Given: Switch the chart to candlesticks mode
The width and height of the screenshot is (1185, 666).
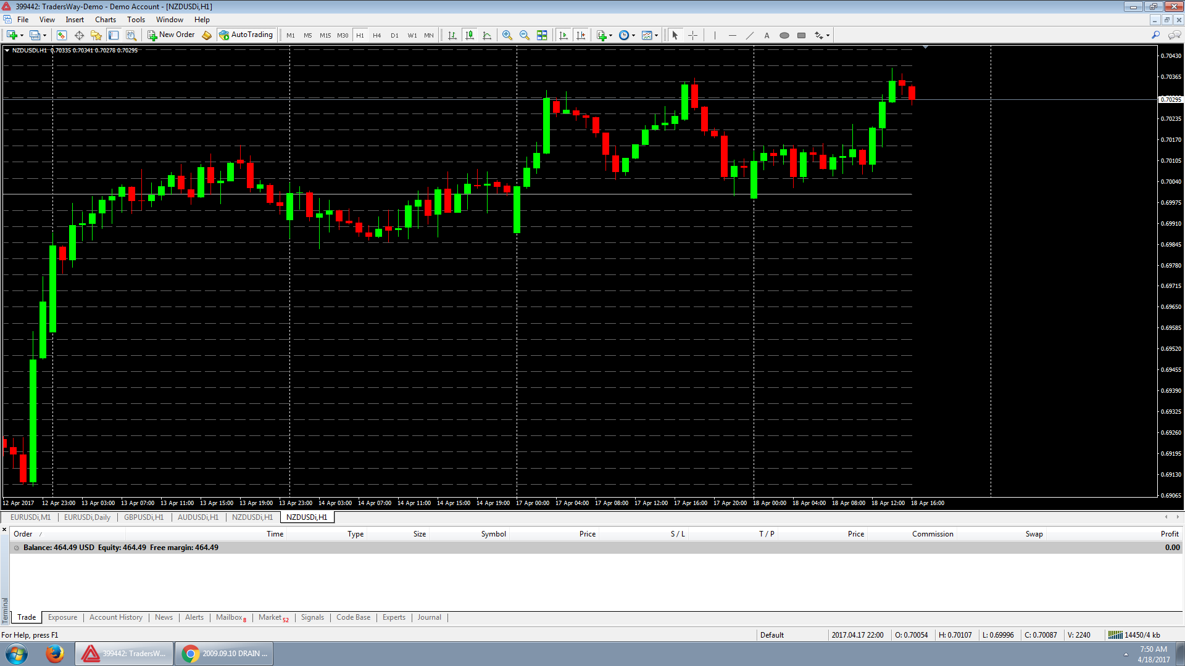Looking at the screenshot, I should coord(470,35).
